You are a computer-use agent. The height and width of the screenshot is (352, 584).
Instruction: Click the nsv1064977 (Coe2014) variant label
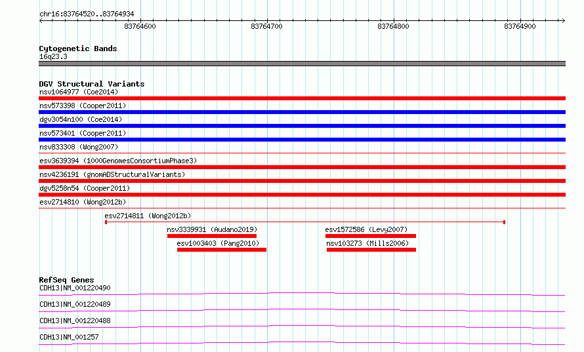[x=79, y=92]
